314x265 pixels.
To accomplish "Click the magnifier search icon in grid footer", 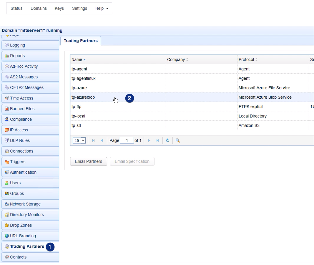I will (177, 140).
